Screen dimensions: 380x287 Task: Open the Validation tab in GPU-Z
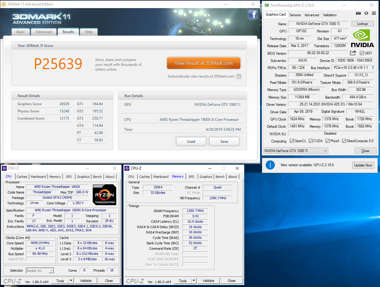(x=329, y=15)
